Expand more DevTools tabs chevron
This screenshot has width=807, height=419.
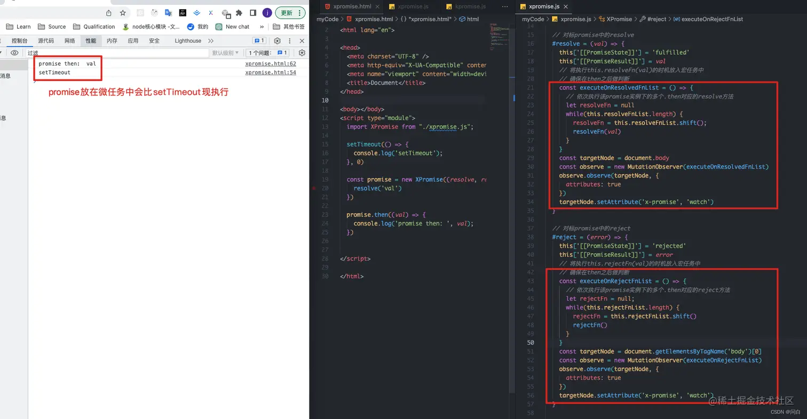click(x=211, y=41)
